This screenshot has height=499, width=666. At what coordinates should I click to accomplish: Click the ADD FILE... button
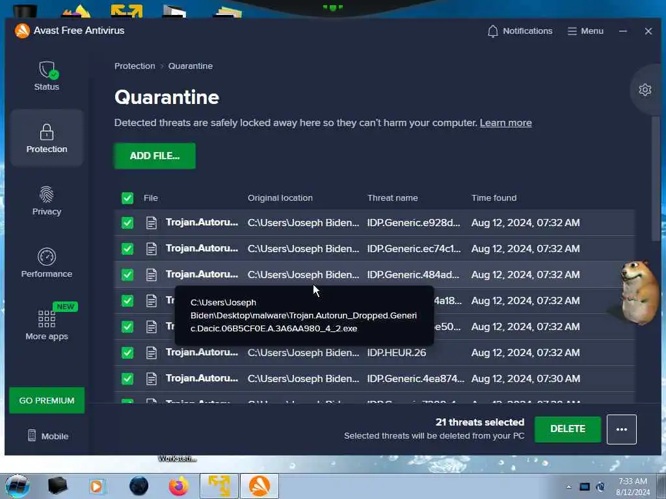(x=155, y=156)
